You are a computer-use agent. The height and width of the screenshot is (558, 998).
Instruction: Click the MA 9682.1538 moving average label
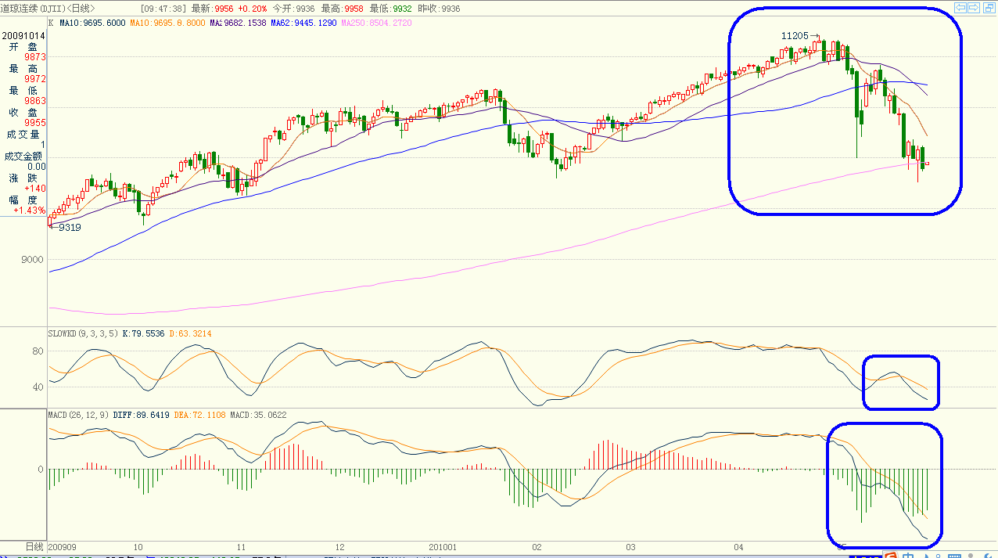[x=239, y=23]
